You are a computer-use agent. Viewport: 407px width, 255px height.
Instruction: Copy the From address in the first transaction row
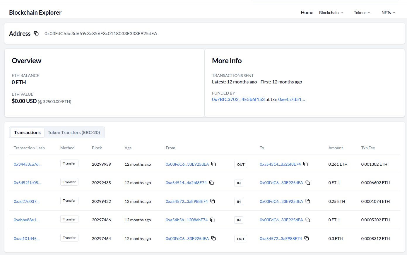[x=213, y=164]
